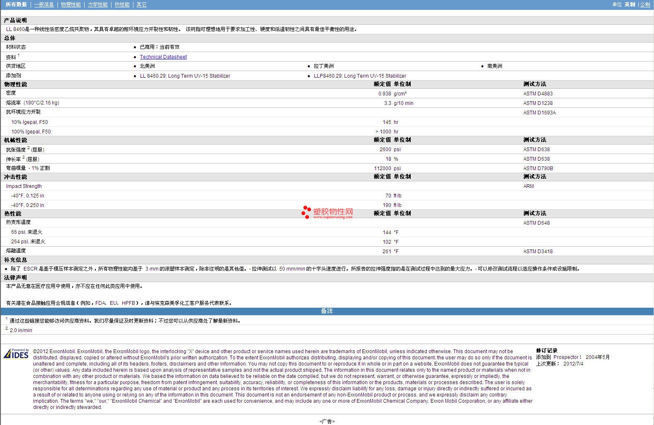Viewport: 654px width, 425px height.
Task: Click the 已商用：当前有效 status text
Action: [x=159, y=47]
